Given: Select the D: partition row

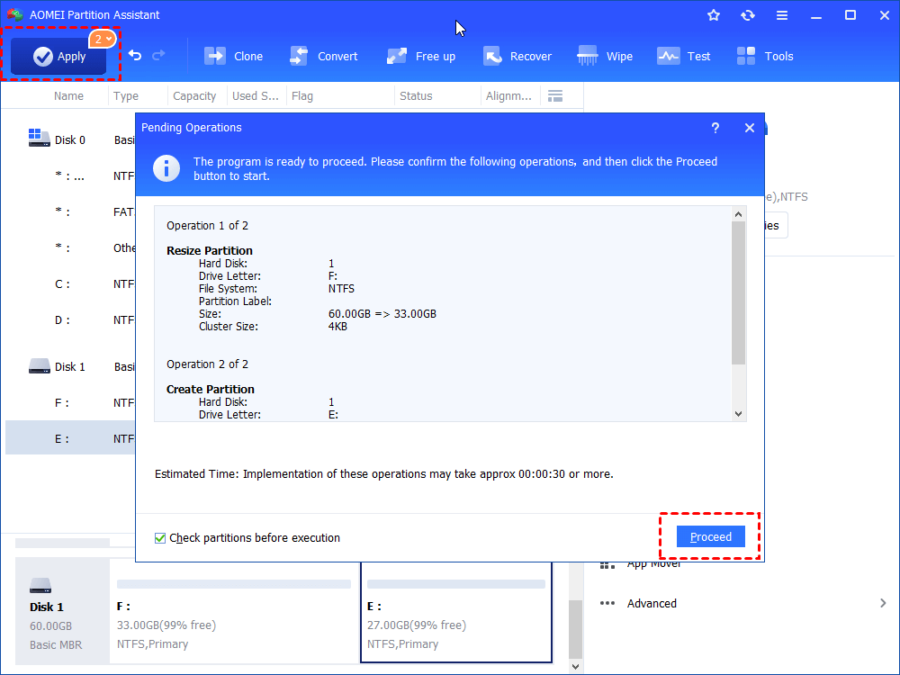Looking at the screenshot, I should (x=70, y=320).
